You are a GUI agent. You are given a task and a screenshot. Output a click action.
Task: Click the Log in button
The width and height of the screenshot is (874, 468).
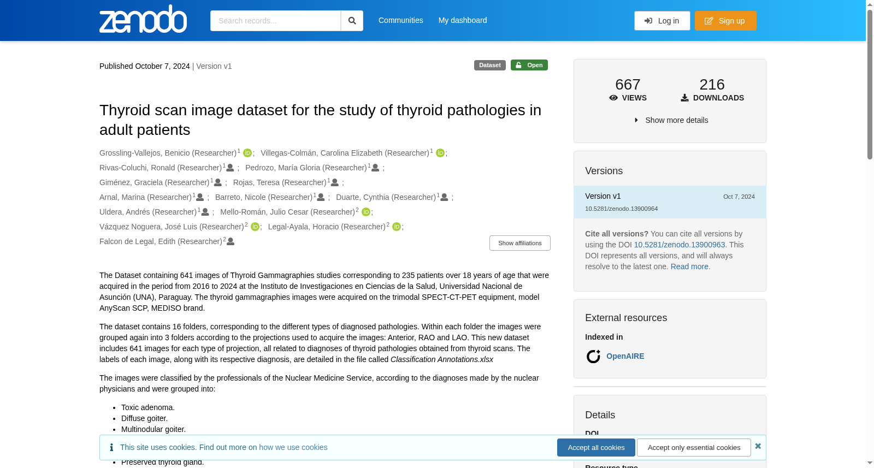662,21
